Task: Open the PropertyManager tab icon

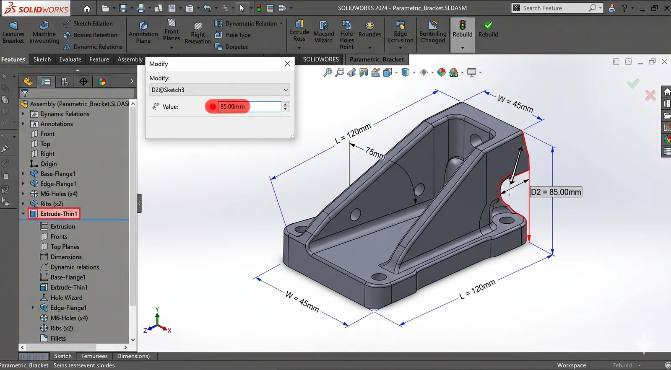Action: (46, 82)
